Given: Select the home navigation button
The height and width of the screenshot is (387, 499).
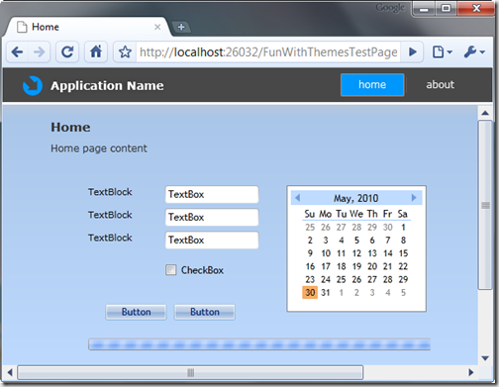Looking at the screenshot, I should pos(372,85).
